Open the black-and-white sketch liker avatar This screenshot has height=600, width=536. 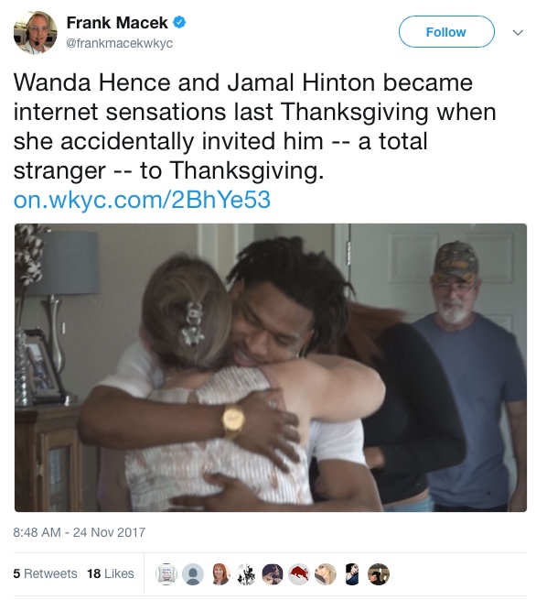pyautogui.click(x=246, y=574)
